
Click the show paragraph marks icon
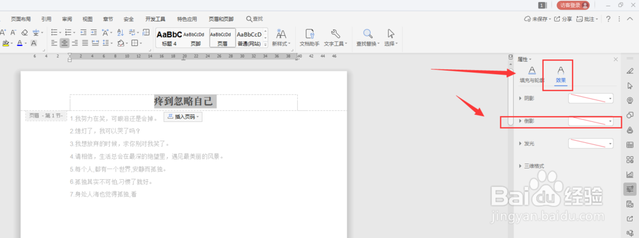(x=132, y=32)
